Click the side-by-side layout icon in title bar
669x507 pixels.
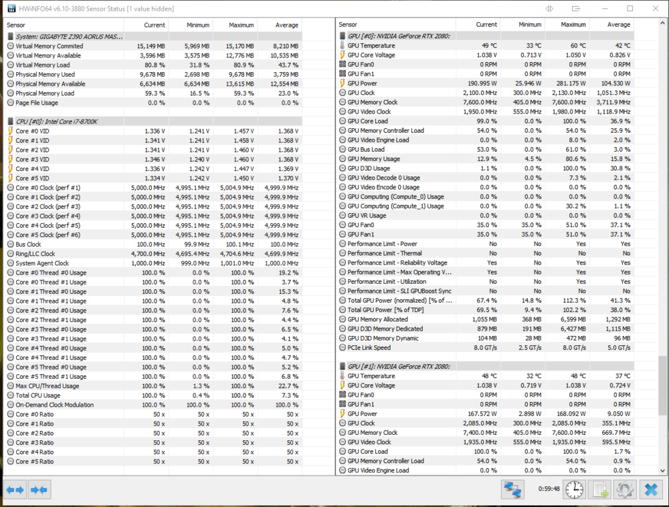click(x=577, y=8)
